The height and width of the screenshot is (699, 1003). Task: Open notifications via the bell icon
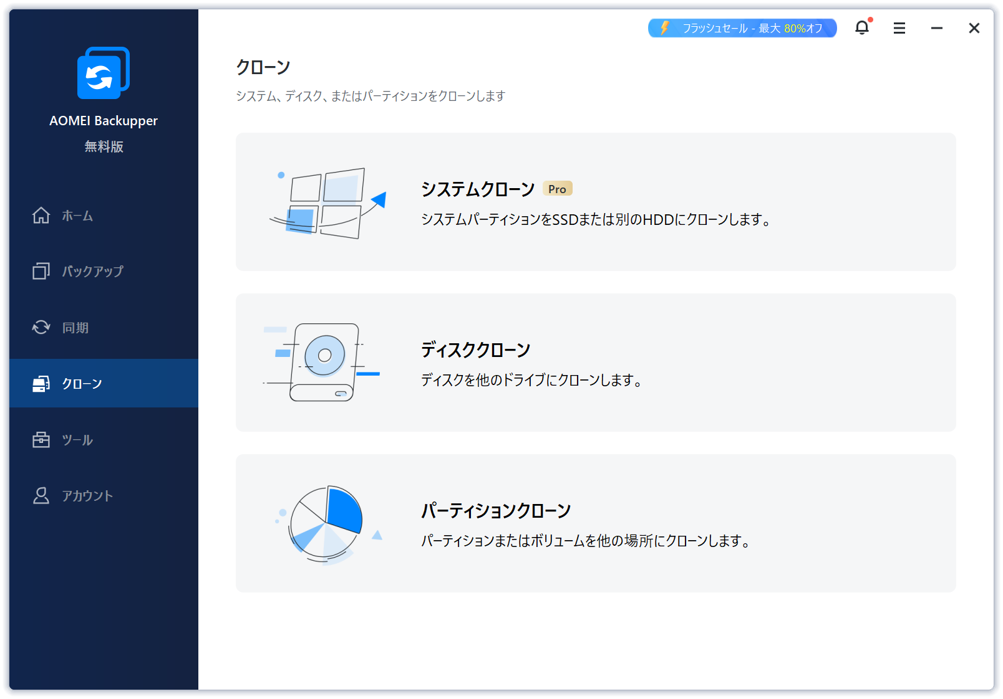pos(862,28)
